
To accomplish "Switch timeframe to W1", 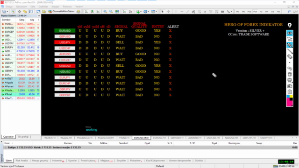I will (x=278, y=12).
